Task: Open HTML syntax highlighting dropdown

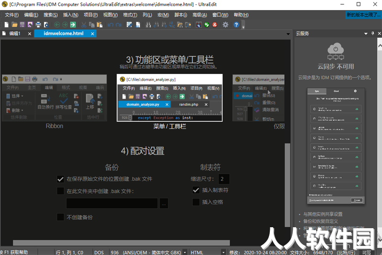Action: (x=223, y=252)
